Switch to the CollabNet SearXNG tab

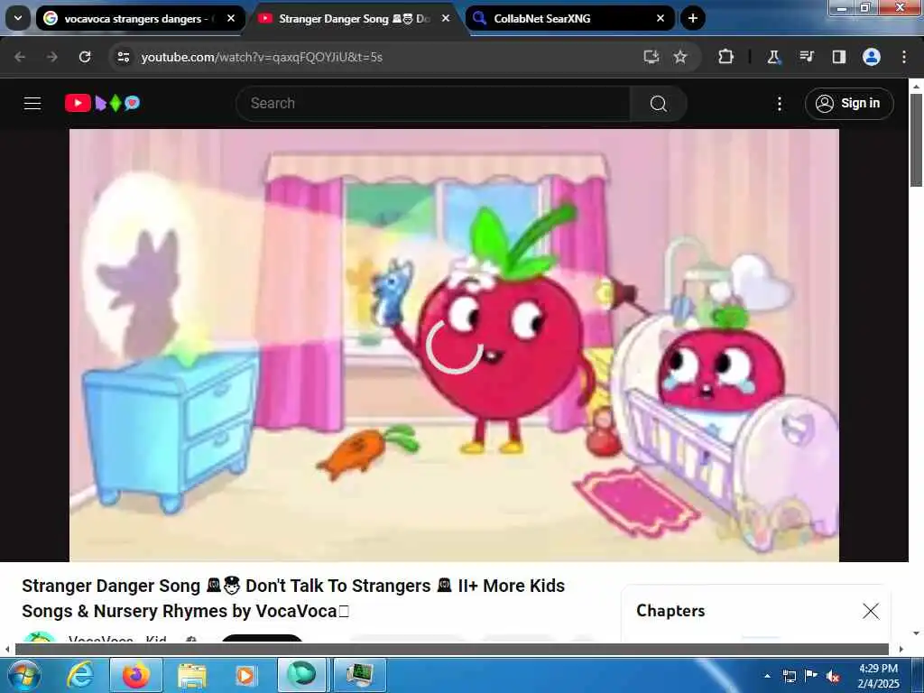[x=570, y=19]
